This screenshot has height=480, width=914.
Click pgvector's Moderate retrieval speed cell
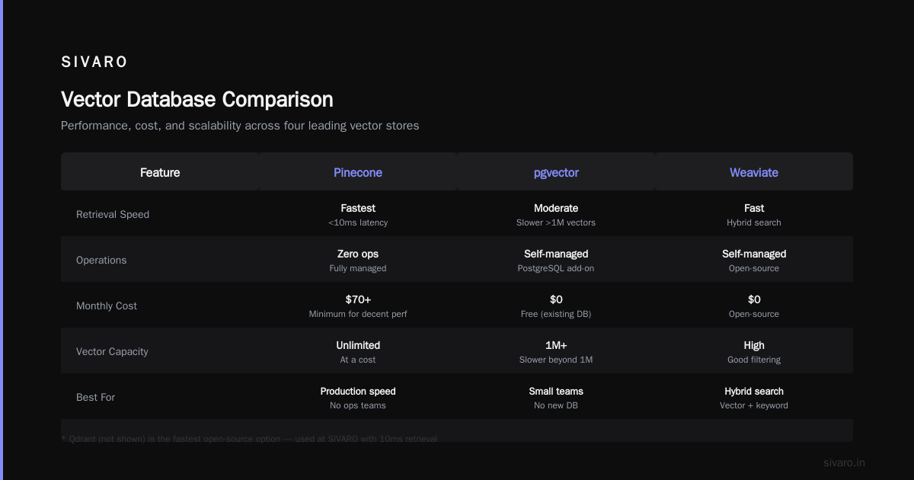tap(556, 214)
